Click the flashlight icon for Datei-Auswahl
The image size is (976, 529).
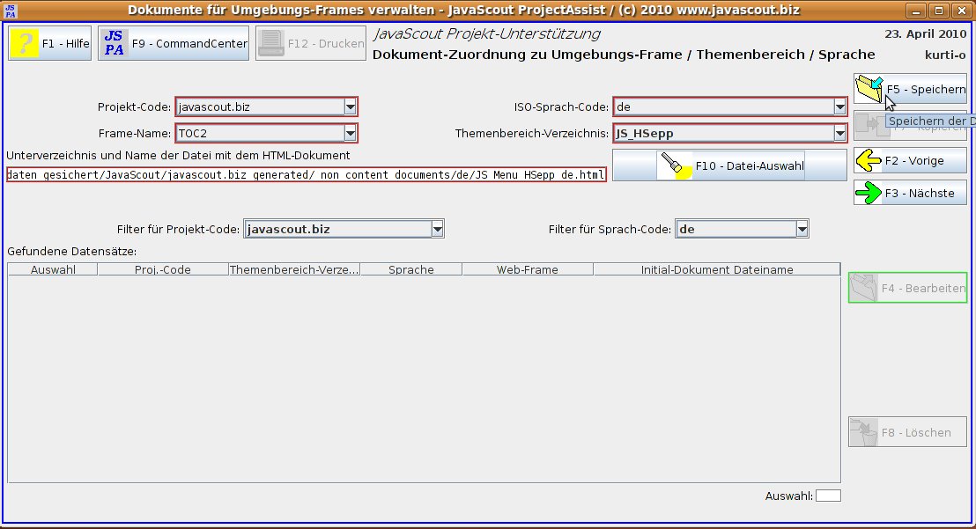676,165
